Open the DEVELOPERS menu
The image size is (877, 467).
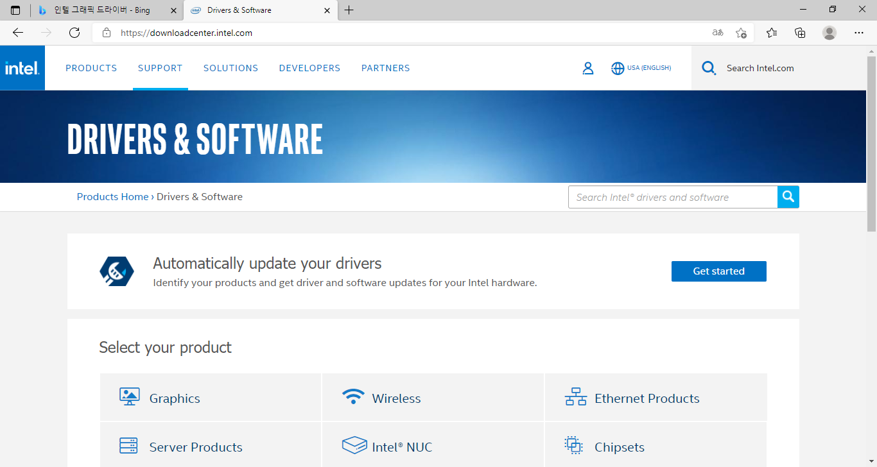pyautogui.click(x=309, y=68)
